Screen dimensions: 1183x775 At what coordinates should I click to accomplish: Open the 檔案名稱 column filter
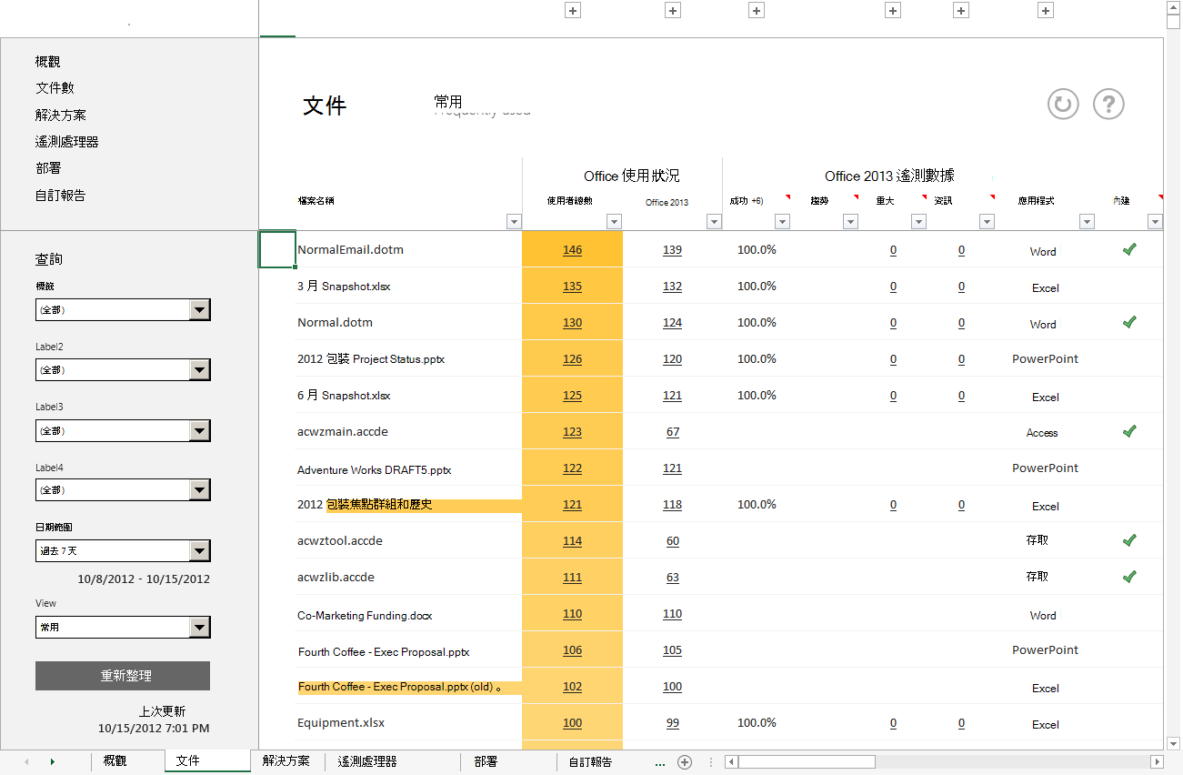tap(513, 221)
